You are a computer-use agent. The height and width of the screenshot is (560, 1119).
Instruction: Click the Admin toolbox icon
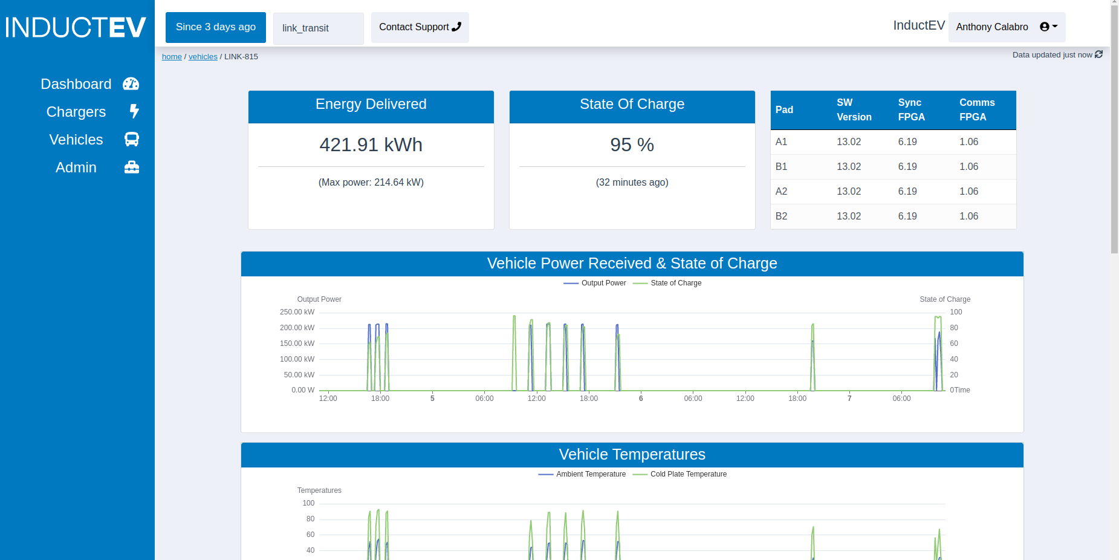click(132, 168)
